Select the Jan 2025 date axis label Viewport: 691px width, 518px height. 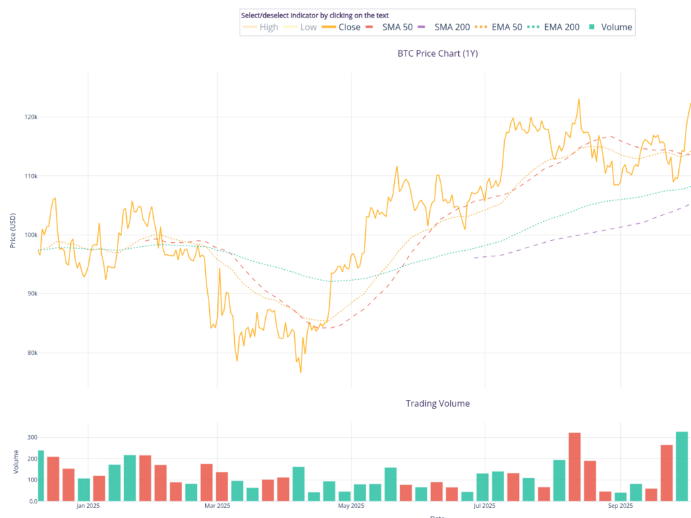point(88,505)
